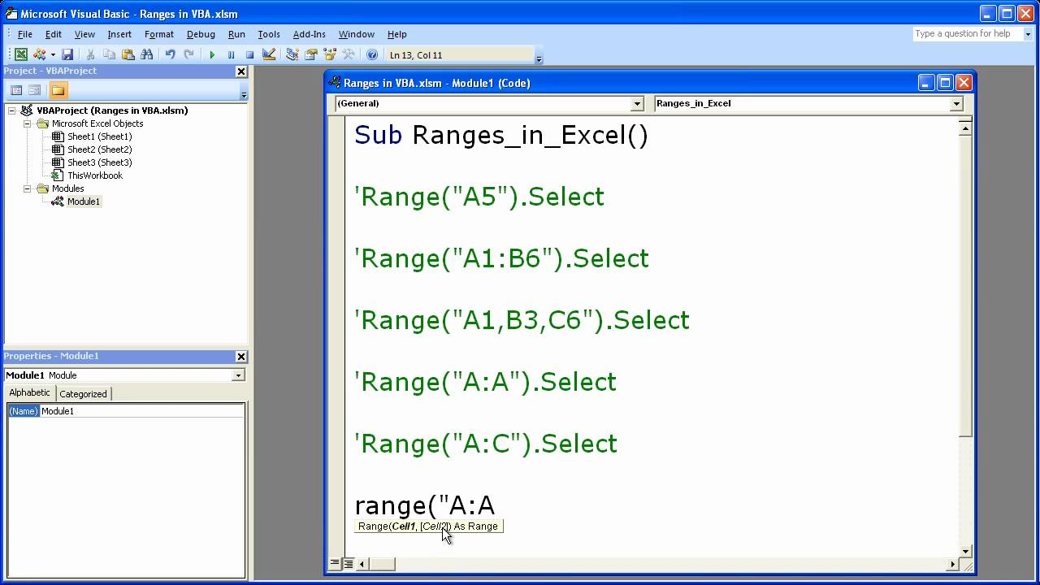The width and height of the screenshot is (1040, 585).
Task: Open the File menu
Action: (25, 34)
